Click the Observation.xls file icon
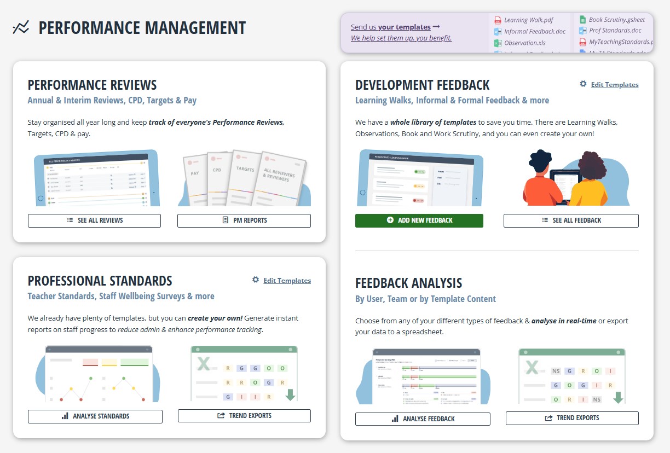 tap(498, 43)
